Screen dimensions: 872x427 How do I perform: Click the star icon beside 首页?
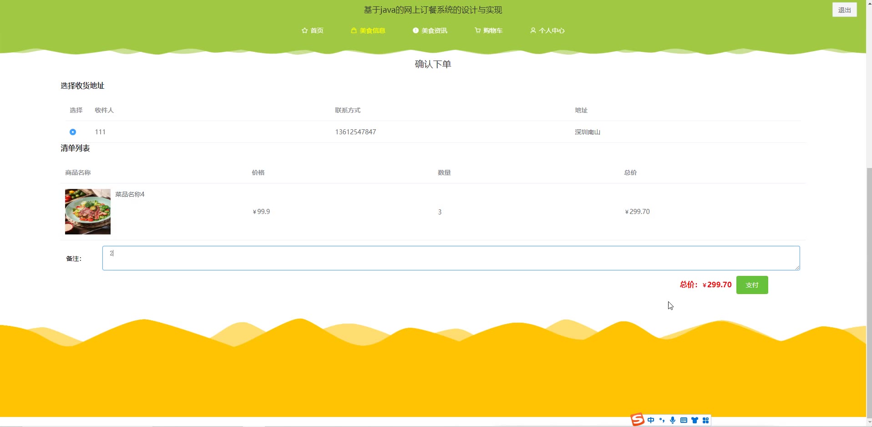point(304,30)
